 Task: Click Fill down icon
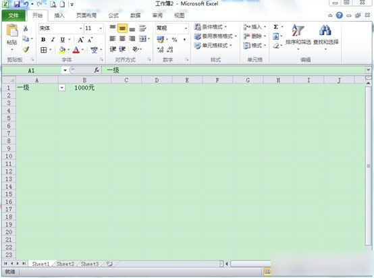[x=276, y=36]
